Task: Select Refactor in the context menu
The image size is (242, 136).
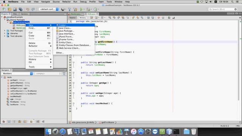Action: tap(39, 46)
